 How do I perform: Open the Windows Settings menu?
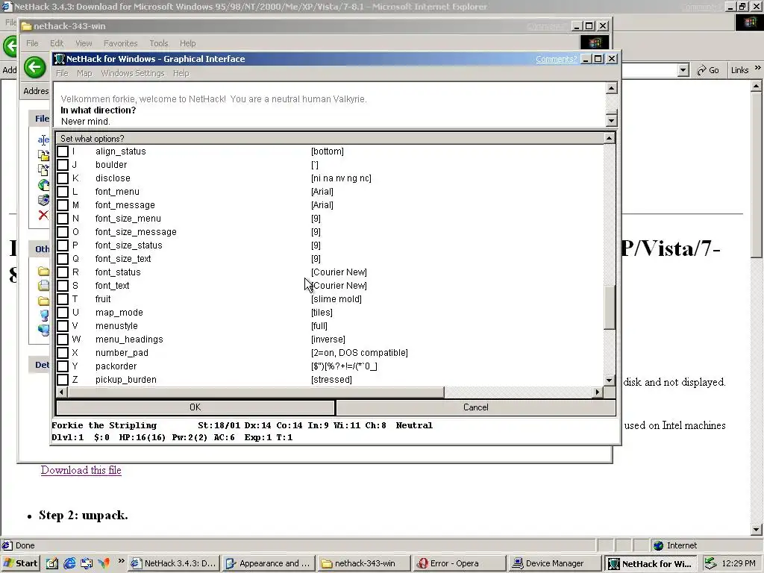tap(133, 73)
